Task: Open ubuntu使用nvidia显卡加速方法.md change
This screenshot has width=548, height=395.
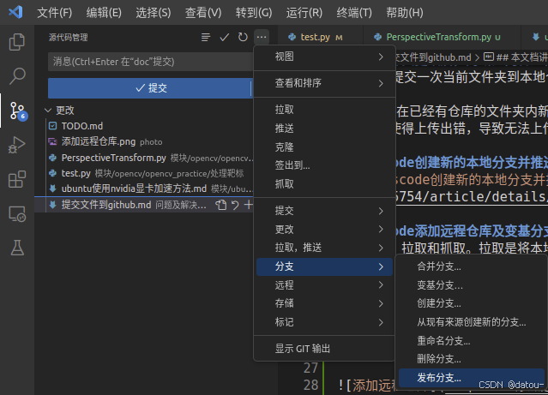Action: point(144,189)
